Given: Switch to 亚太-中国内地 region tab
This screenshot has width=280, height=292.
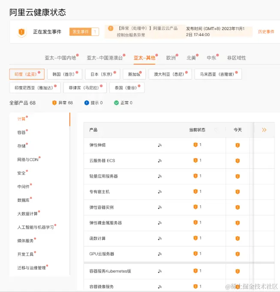Looking at the screenshot, I should click(x=60, y=58).
